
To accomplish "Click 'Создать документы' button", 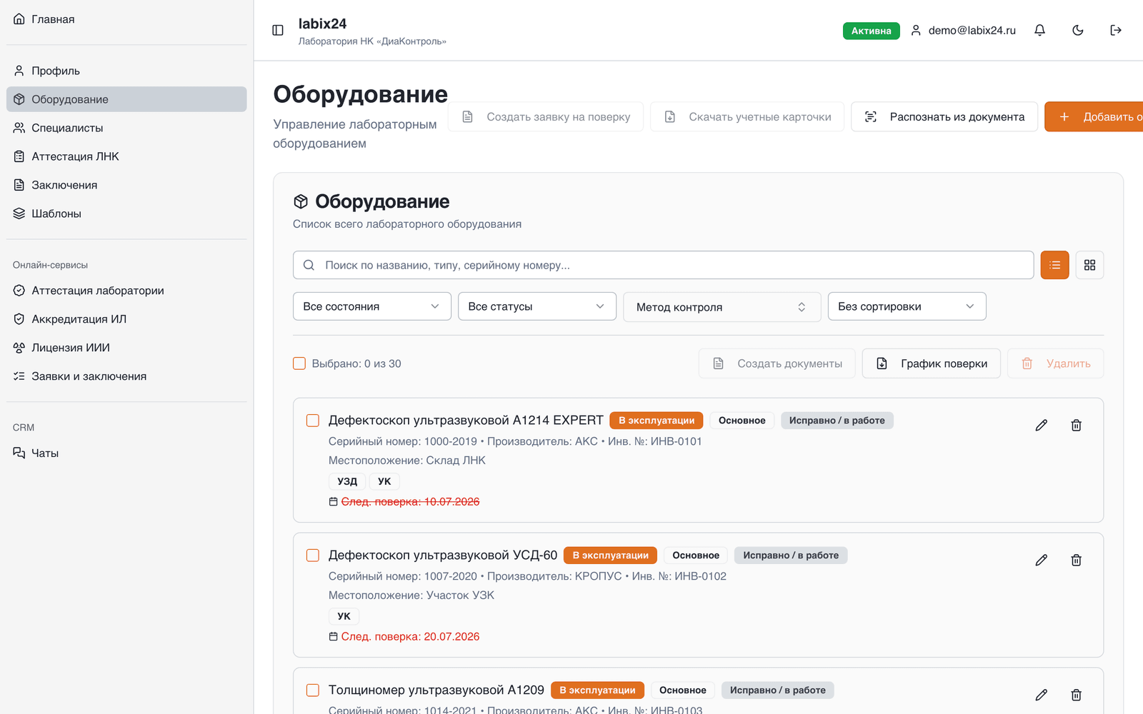I will tap(777, 363).
